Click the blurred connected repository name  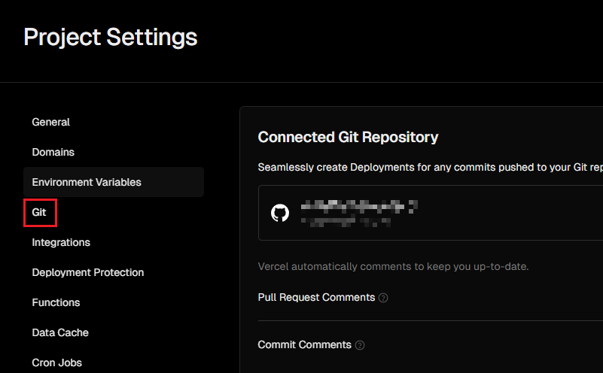point(359,207)
